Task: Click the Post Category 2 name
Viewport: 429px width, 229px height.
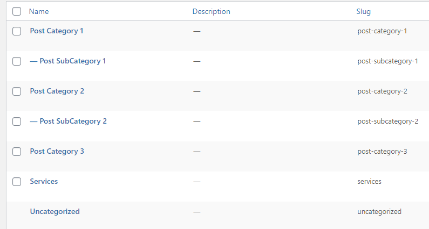Action: (57, 91)
